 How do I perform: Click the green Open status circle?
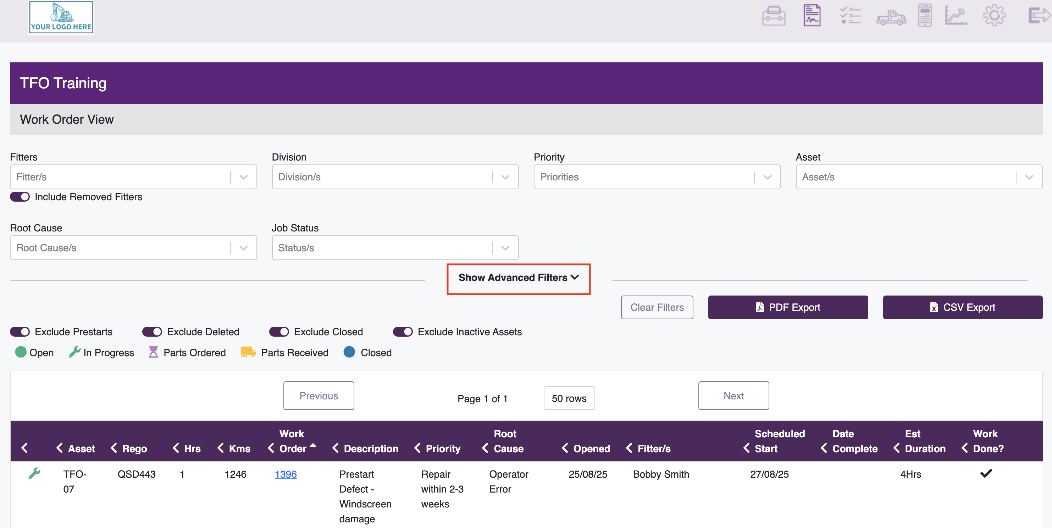click(21, 352)
